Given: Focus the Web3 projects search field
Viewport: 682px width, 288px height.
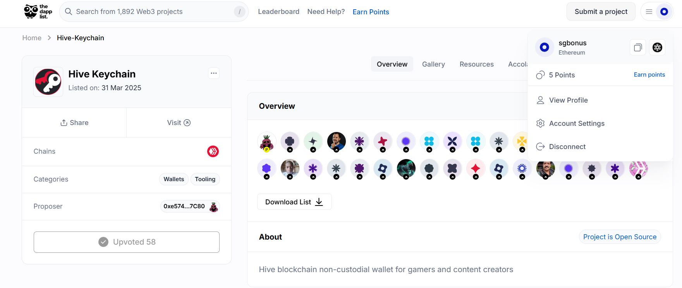Looking at the screenshot, I should pos(154,12).
